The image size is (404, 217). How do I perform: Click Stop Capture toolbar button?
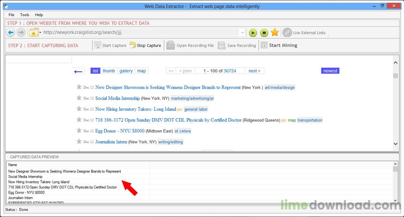[145, 45]
